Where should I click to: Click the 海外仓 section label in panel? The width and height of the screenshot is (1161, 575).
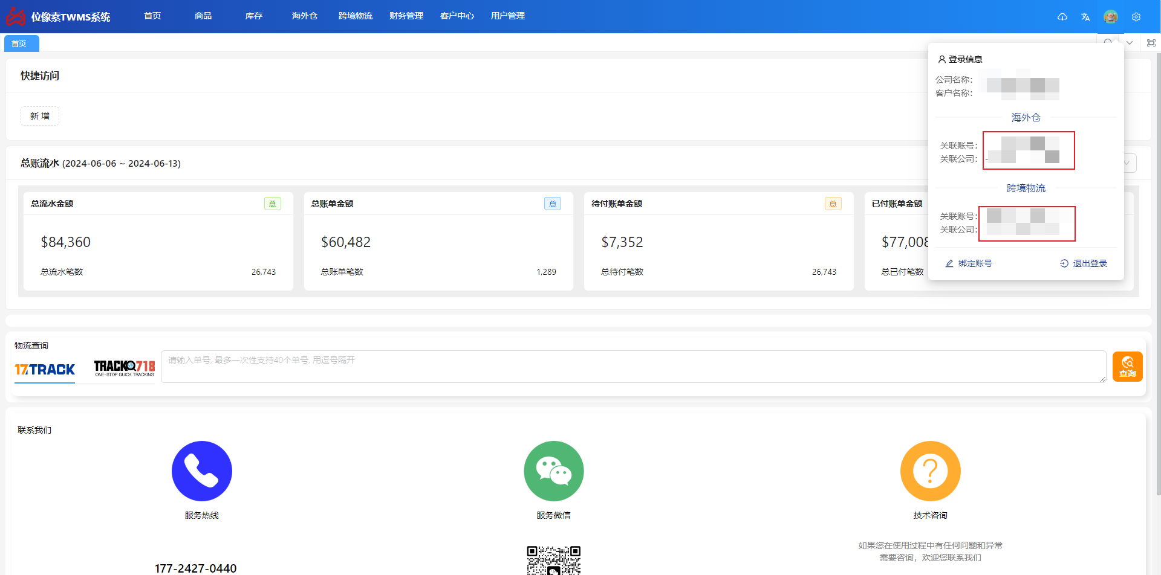tap(1026, 117)
